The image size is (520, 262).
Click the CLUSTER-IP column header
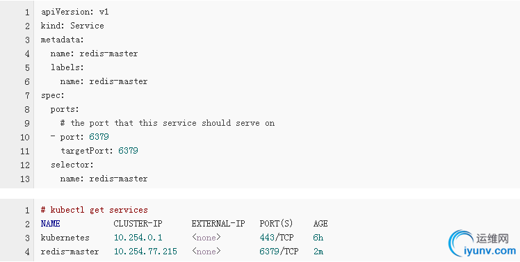[138, 224]
